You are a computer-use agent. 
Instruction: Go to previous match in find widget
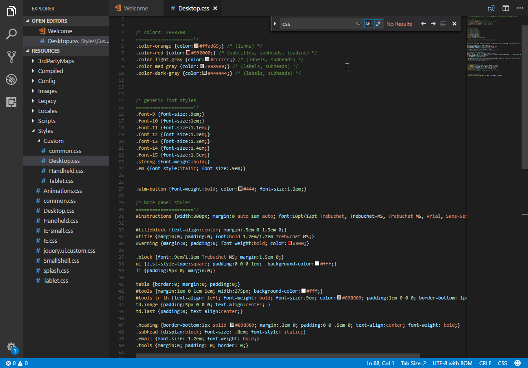point(423,24)
